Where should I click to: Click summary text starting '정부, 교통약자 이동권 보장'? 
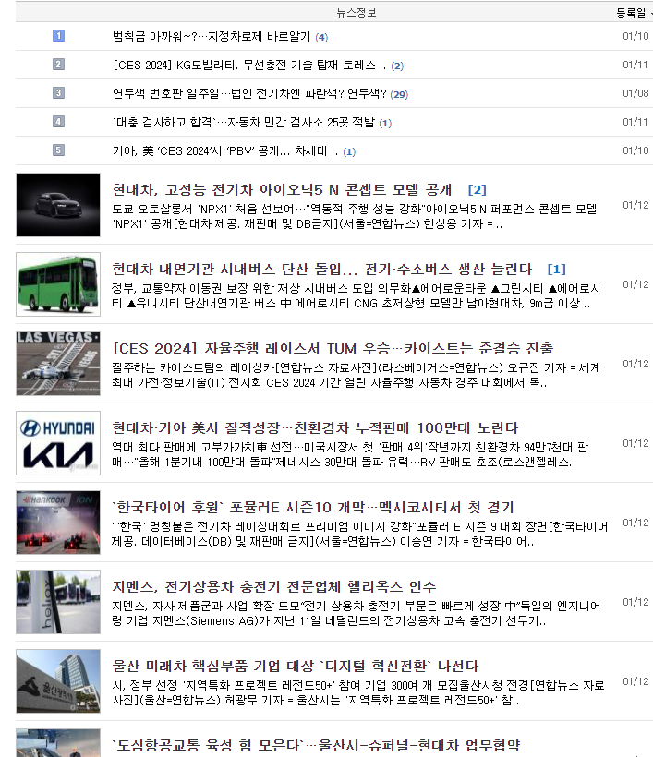tap(357, 296)
